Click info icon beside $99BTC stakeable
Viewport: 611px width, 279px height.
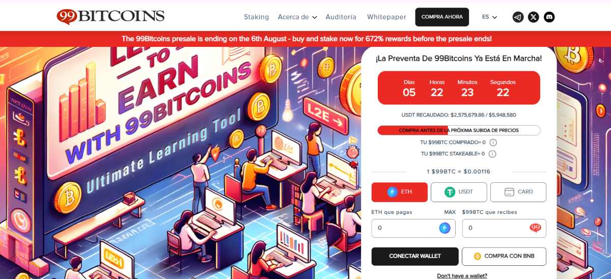(493, 154)
